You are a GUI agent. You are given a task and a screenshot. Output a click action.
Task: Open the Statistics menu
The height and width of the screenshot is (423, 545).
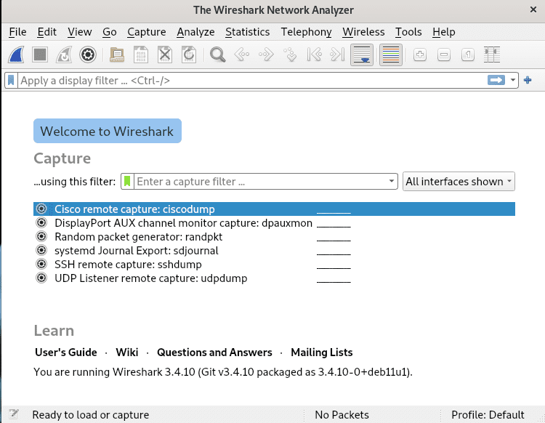[248, 32]
